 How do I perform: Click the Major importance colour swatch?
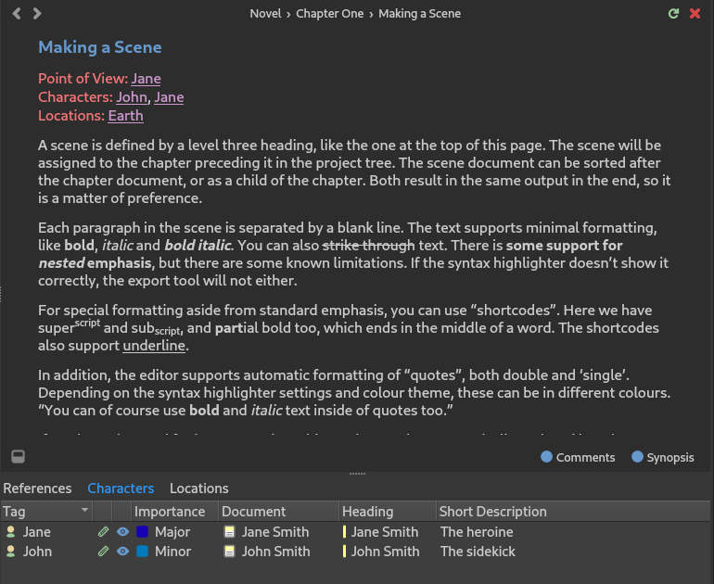(142, 532)
